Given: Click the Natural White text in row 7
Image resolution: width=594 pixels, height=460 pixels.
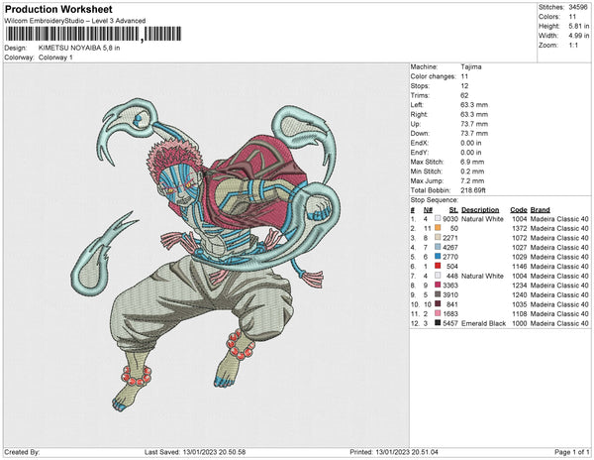Looking at the screenshot, I should point(482,276).
